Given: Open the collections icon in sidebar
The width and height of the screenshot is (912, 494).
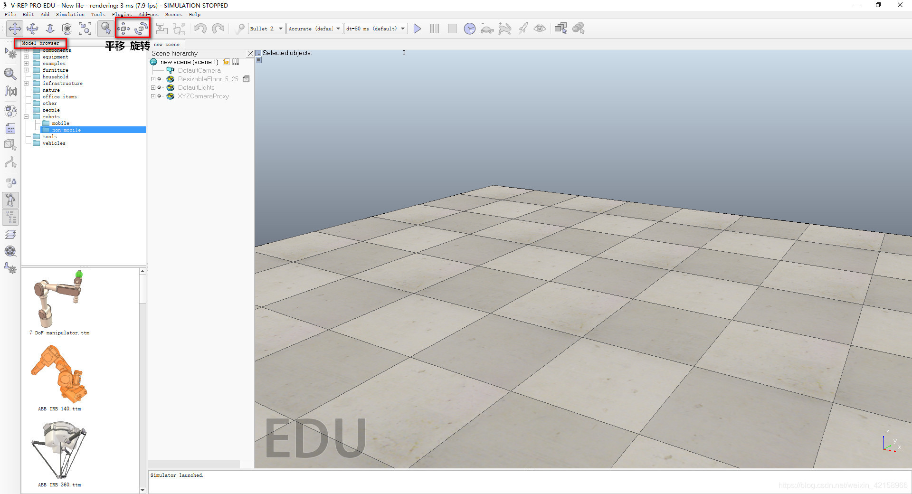Looking at the screenshot, I should (x=10, y=111).
